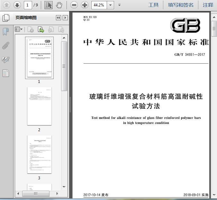The width and height of the screenshot is (217, 200).
Task: Open the document page panel icon in sidebar
Action: coord(6,73)
